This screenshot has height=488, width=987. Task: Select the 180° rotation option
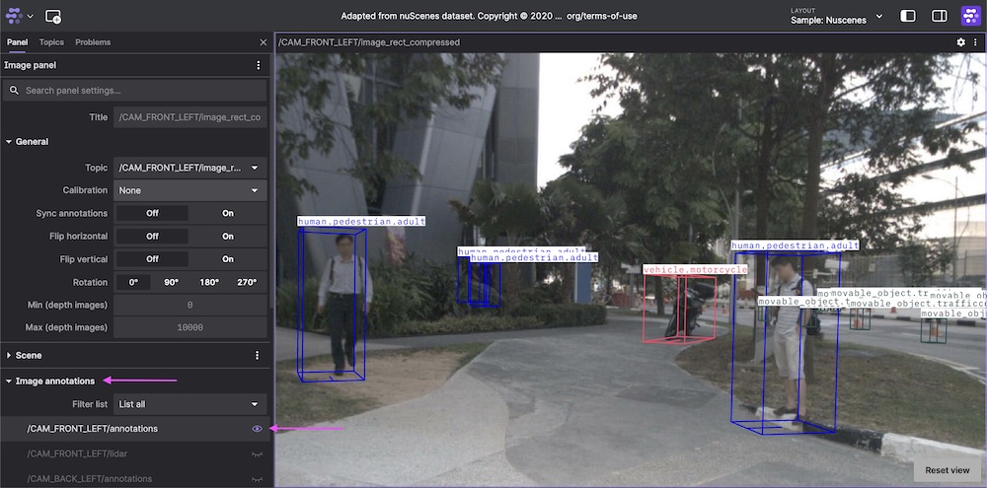coord(209,282)
